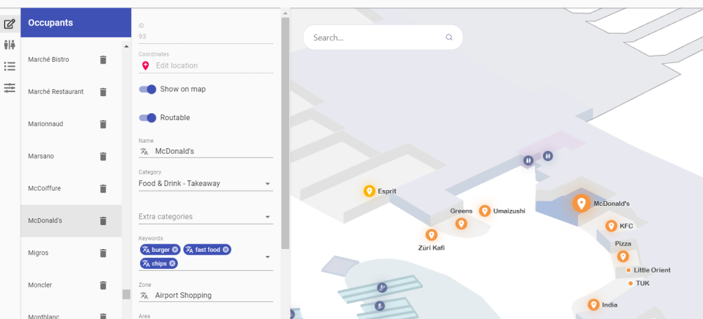Click the Zone field Airport Shopping

[206, 296]
